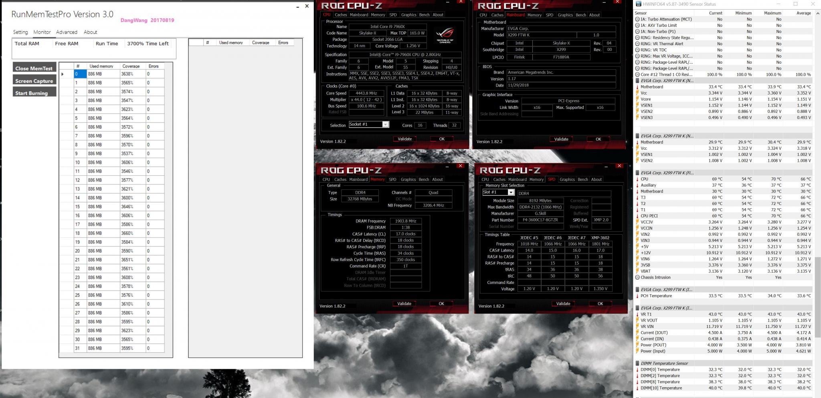The image size is (821, 398).
Task: Click the icon beside the EVGA X299 FTW K (Fi... group
Action: click(637, 173)
